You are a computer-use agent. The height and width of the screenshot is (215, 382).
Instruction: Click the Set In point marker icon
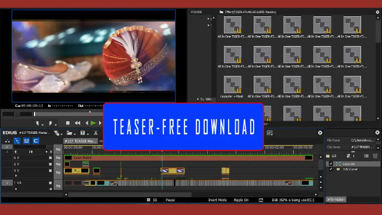click(38, 124)
